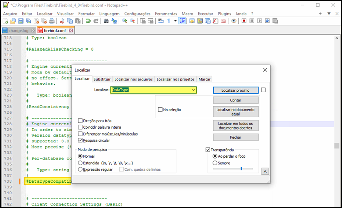This screenshot has width=342, height=208.
Task: Click the Open file toolbar icon
Action: click(13, 21)
